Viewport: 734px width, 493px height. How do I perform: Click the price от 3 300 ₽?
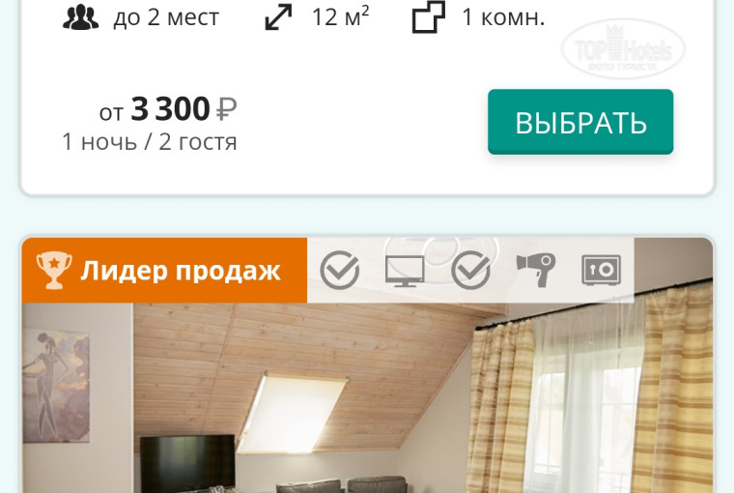[x=168, y=109]
